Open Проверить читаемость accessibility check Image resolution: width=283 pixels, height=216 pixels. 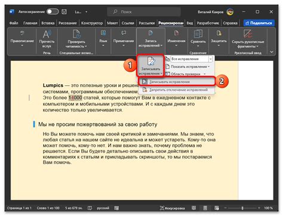(76, 34)
